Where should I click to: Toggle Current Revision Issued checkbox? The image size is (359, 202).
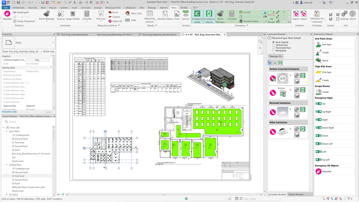pos(27,83)
